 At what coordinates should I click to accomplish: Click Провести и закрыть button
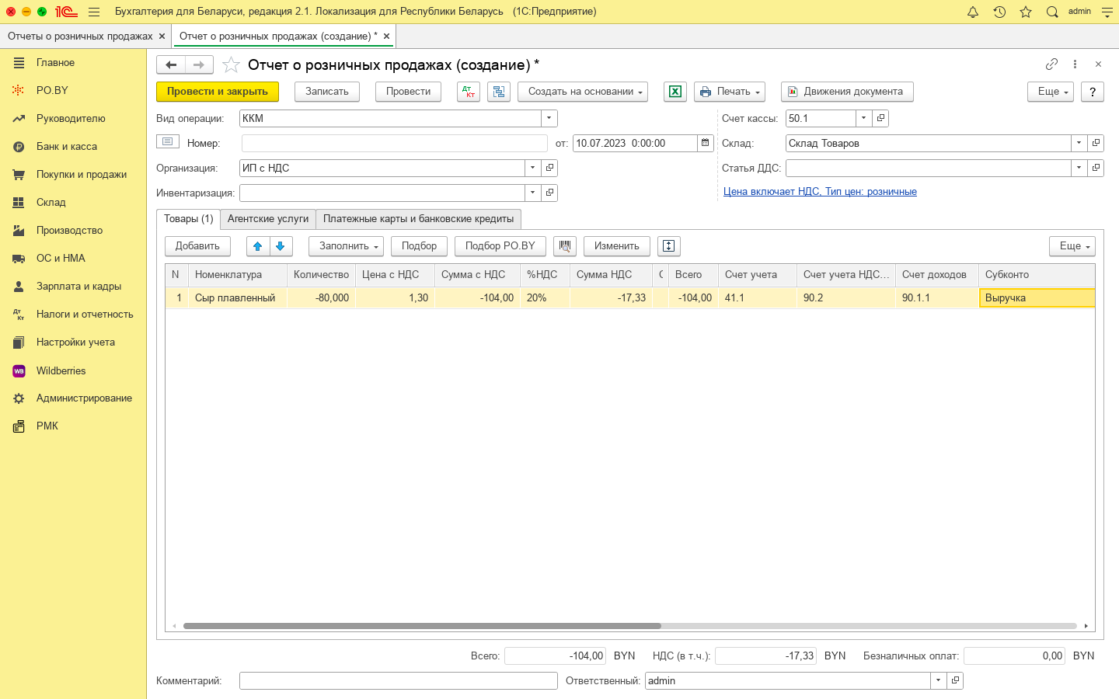(x=218, y=92)
